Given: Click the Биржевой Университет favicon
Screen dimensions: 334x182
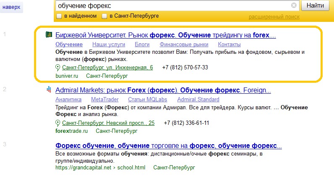Looking at the screenshot, I should pyautogui.click(x=49, y=34).
